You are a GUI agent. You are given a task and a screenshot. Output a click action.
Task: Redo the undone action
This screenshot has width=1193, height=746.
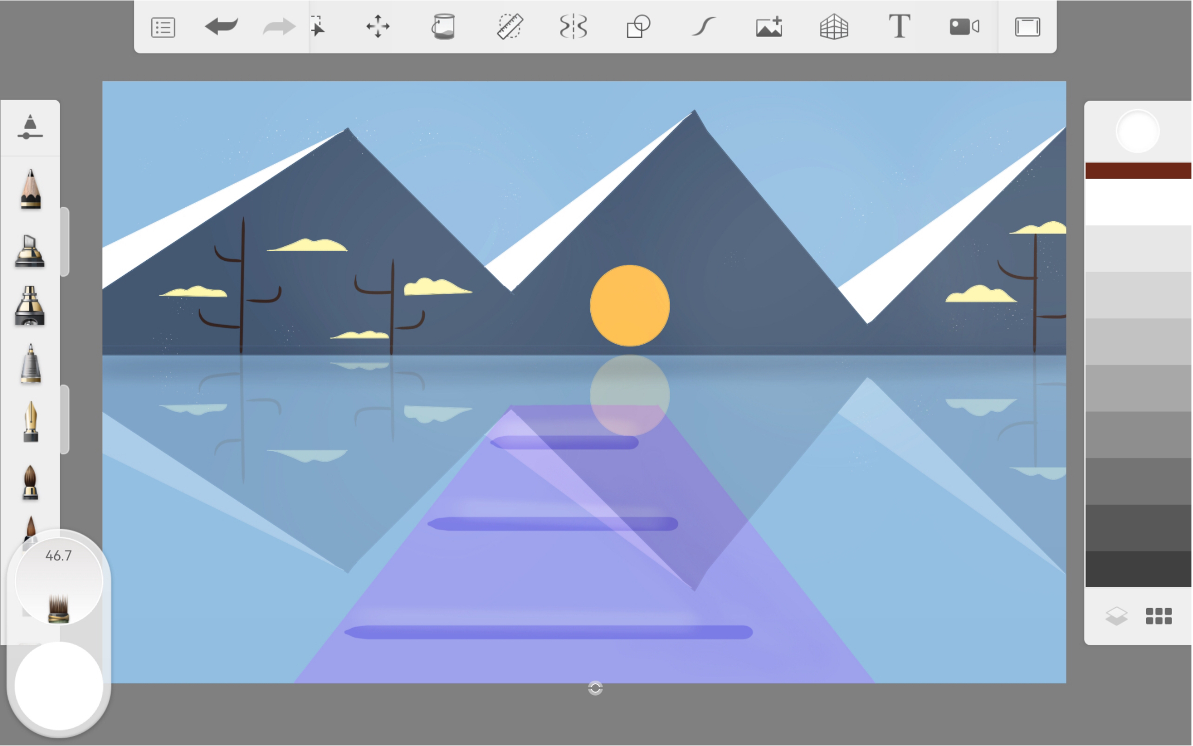click(x=279, y=27)
